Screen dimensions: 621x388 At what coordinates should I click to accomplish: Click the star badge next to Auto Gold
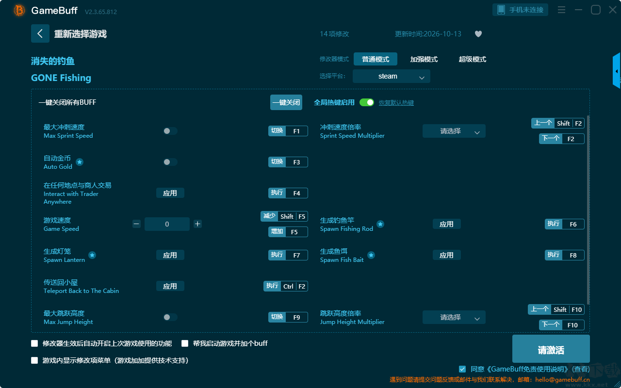coord(80,162)
